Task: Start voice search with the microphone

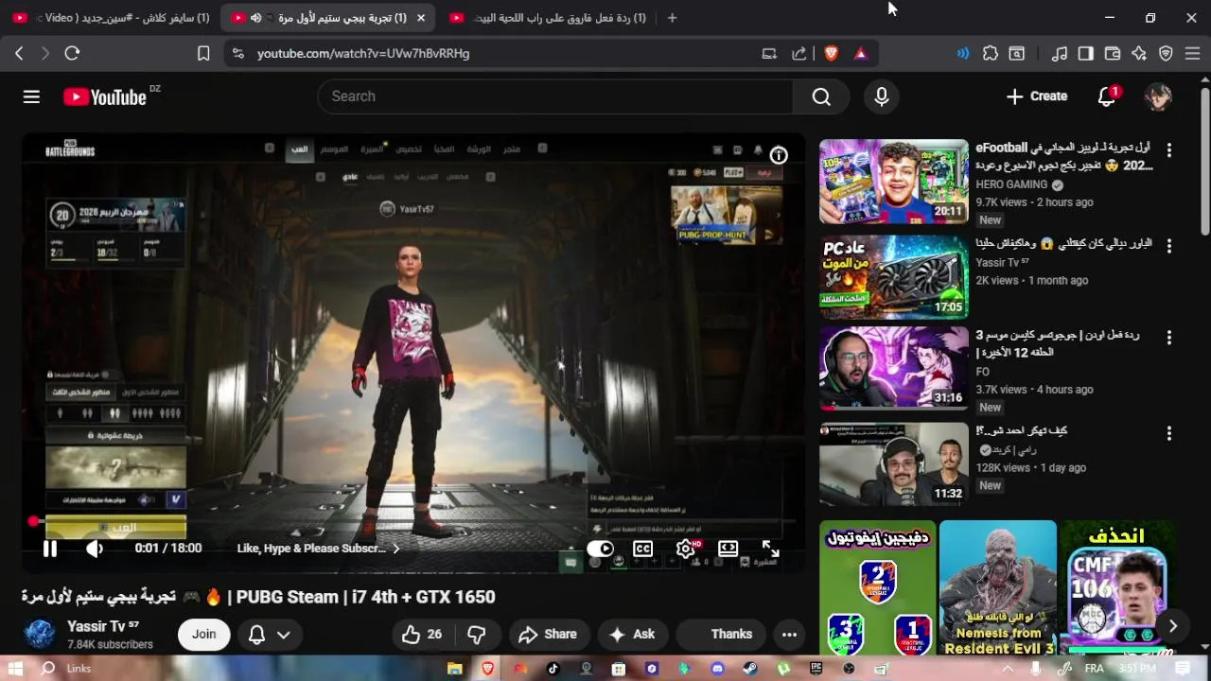Action: tap(882, 96)
